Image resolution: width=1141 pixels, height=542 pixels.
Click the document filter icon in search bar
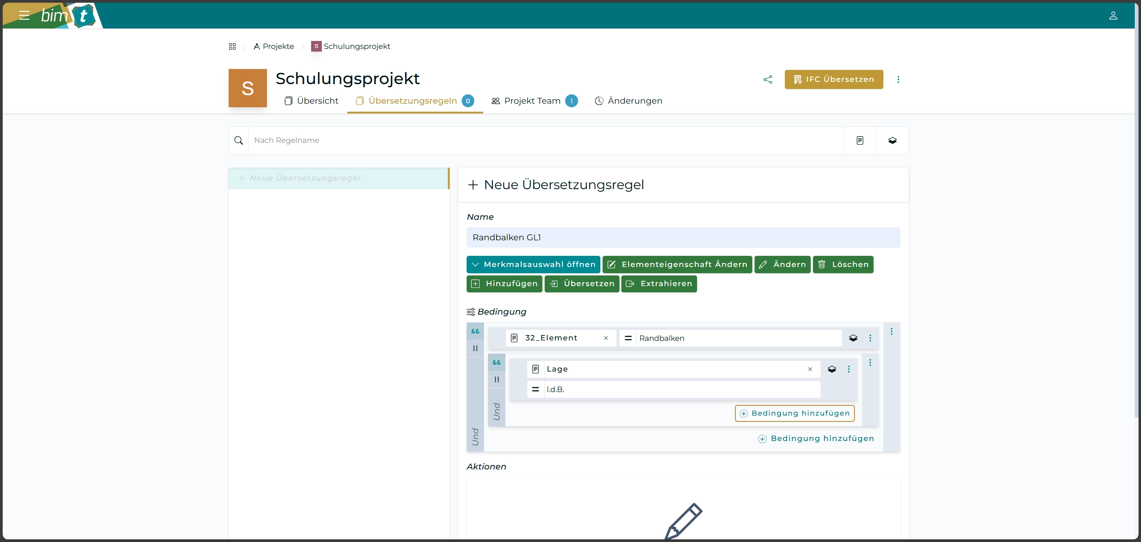point(860,141)
